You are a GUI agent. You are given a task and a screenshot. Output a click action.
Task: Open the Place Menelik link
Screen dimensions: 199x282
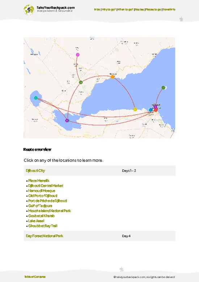click(39, 181)
